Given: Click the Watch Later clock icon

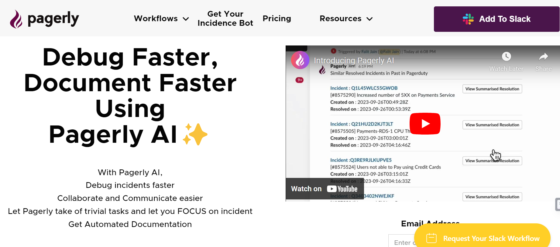Looking at the screenshot, I should (506, 56).
